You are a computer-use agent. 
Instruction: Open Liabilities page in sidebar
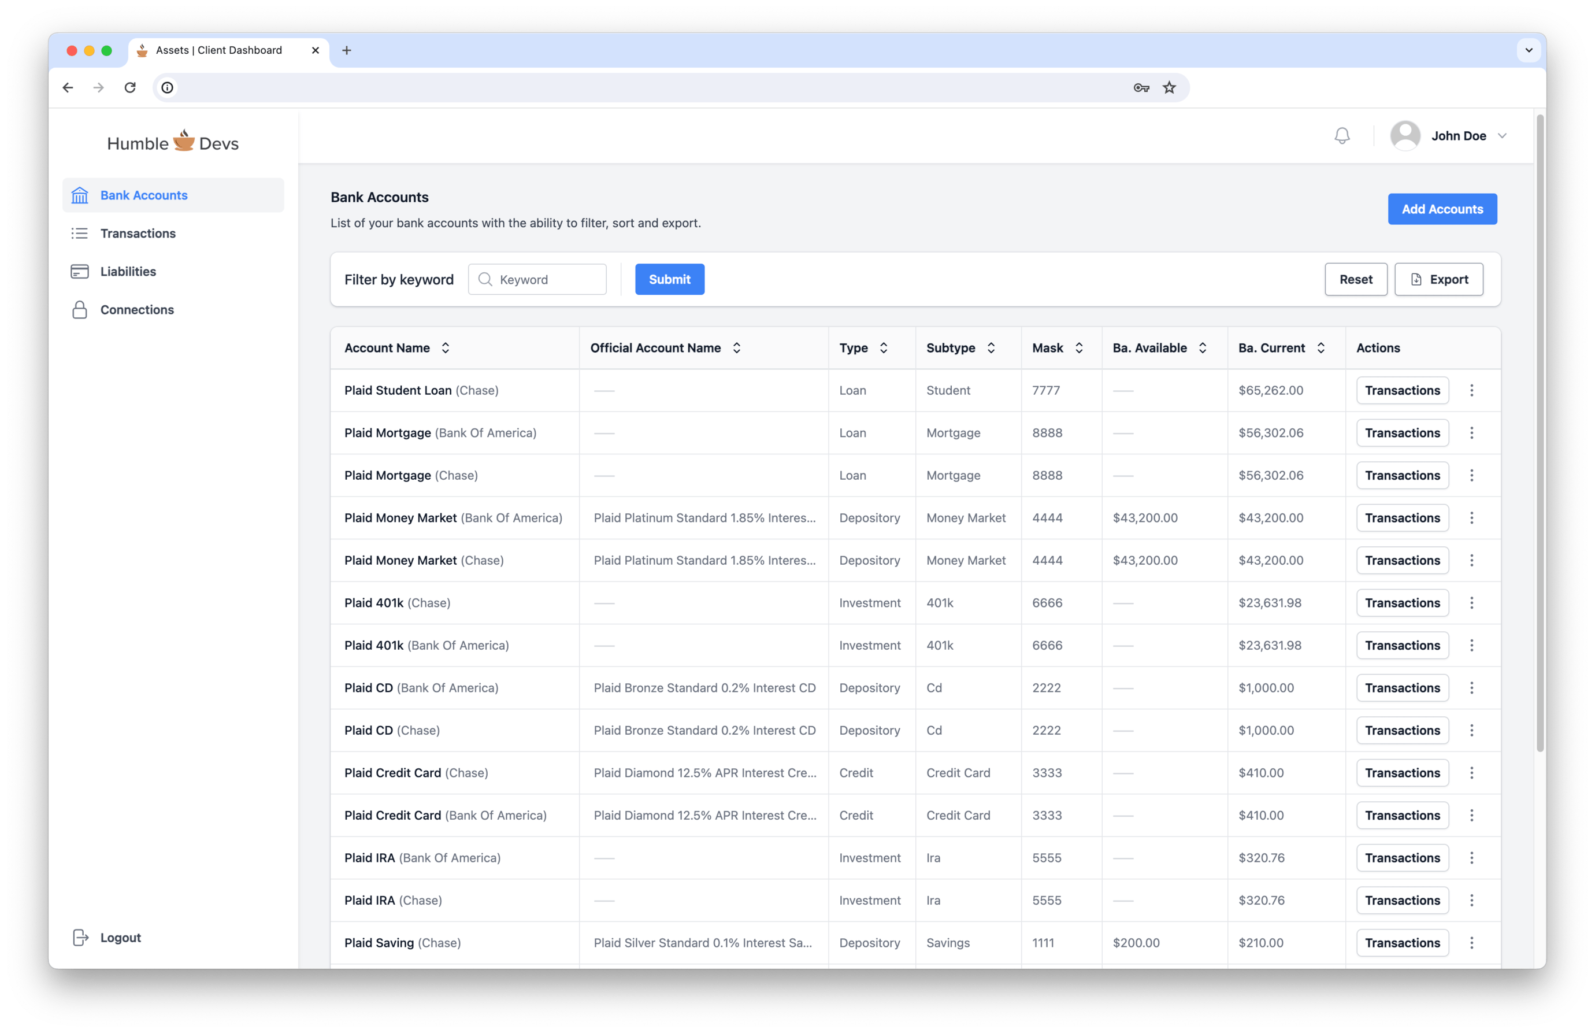tap(173, 272)
